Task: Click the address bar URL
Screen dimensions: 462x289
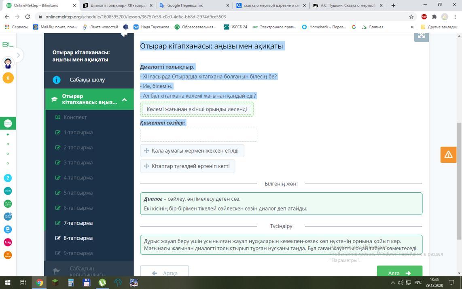Action: coord(136,17)
